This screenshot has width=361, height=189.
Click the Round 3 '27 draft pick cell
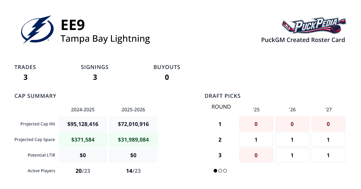pyautogui.click(x=328, y=155)
